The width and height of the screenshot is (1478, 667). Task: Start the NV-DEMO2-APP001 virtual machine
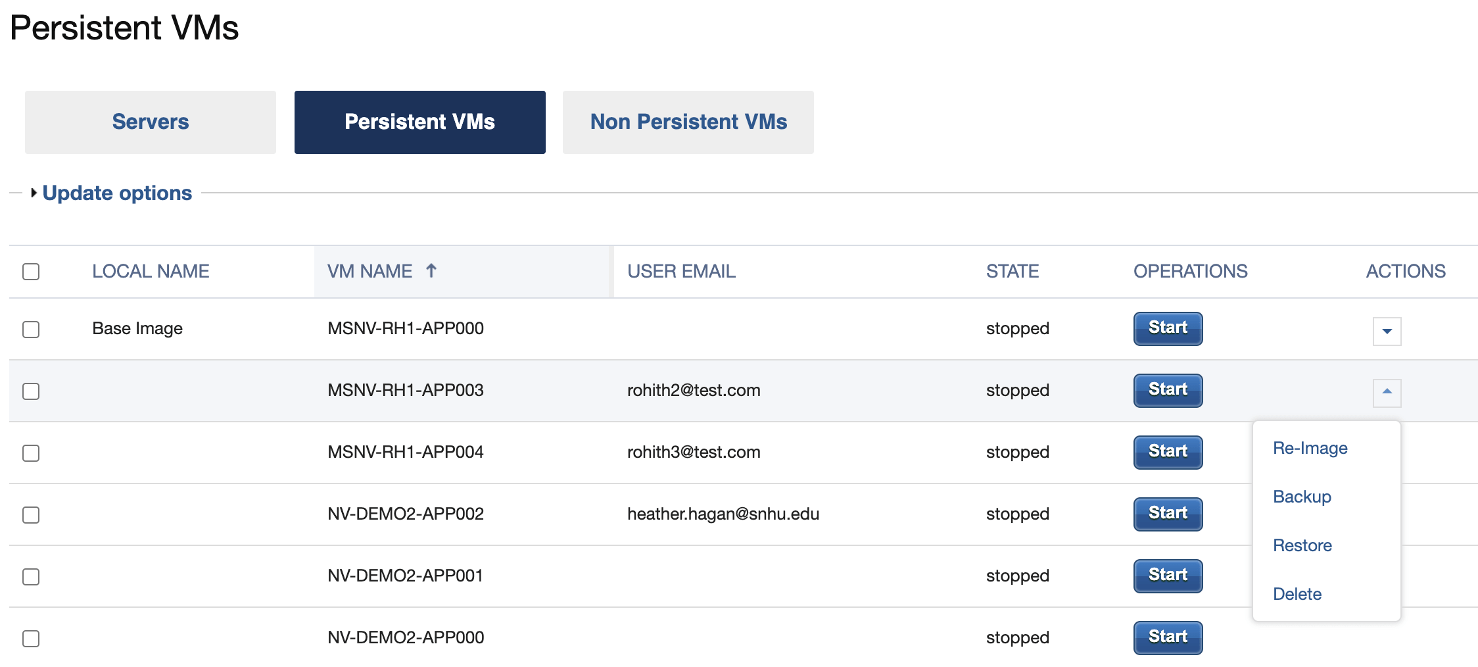click(1168, 576)
